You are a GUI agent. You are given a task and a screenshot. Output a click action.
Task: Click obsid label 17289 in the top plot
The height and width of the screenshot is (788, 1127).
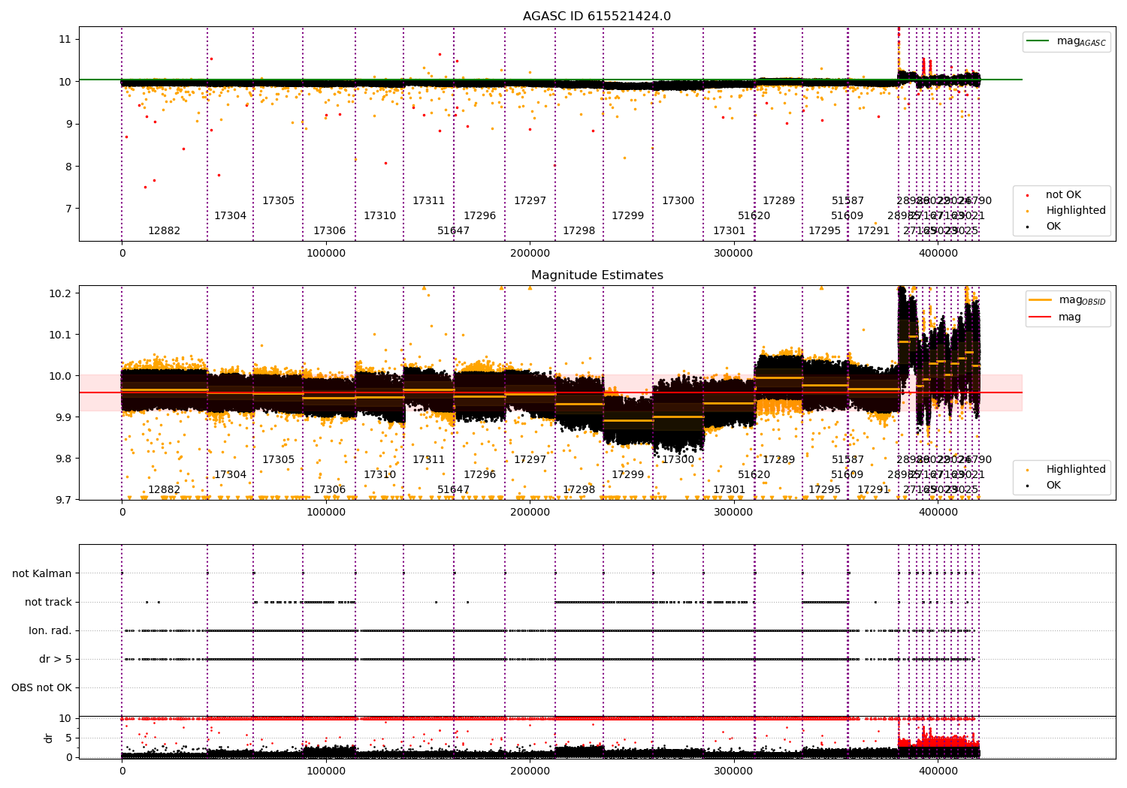[x=778, y=201]
